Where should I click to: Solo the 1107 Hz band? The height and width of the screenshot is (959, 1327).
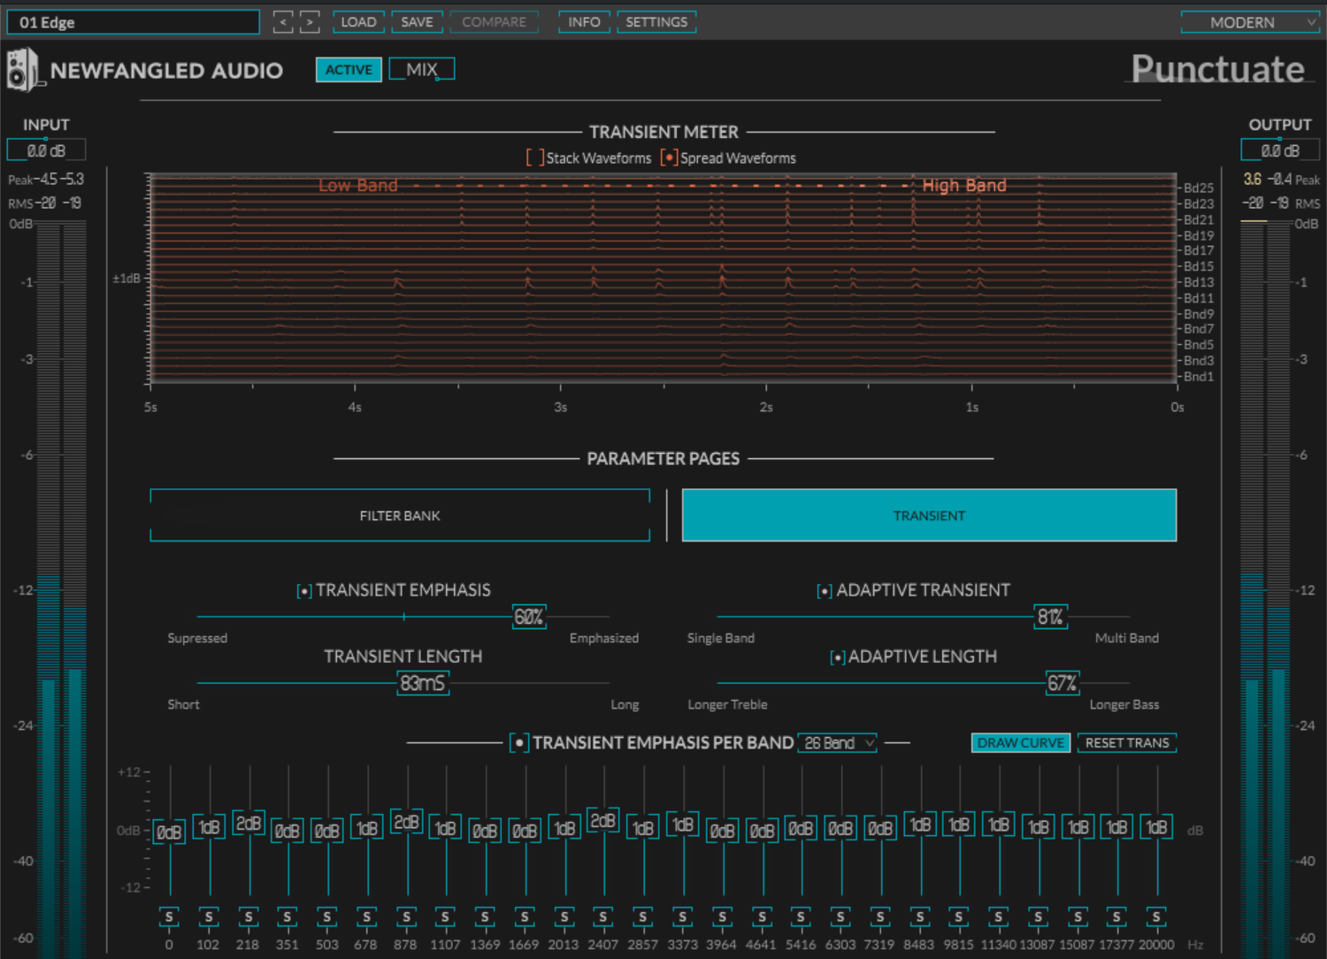[x=446, y=917]
